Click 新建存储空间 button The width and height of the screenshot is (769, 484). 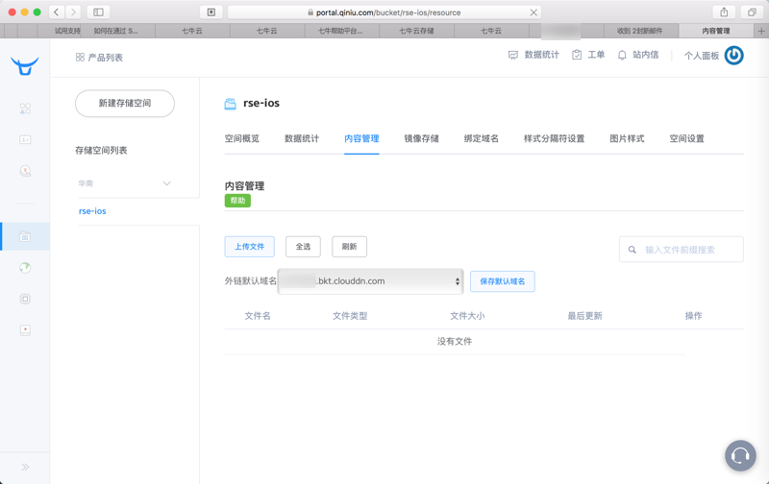(x=125, y=104)
